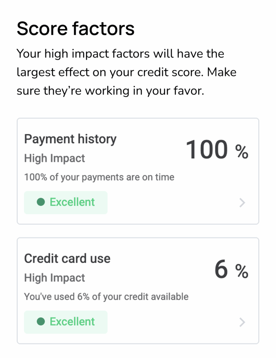276x358 pixels.
Task: Click the percent sign beside 100
Action: click(x=241, y=152)
